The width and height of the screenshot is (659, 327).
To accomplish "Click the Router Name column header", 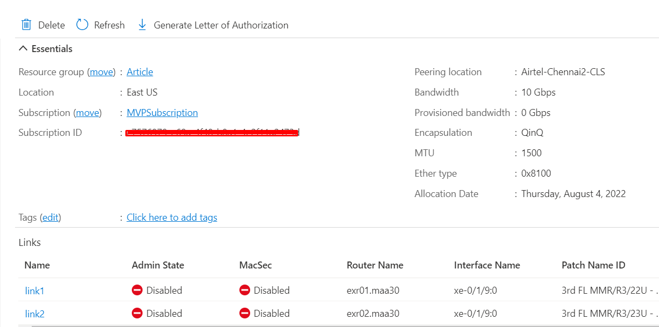I will (x=375, y=265).
